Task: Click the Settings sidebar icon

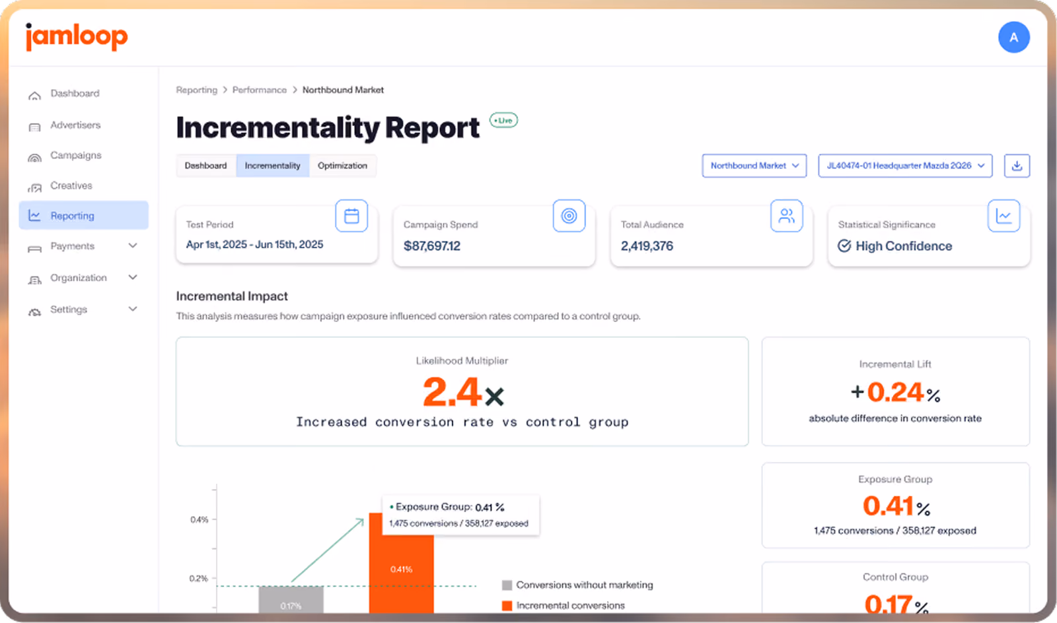Action: click(34, 311)
